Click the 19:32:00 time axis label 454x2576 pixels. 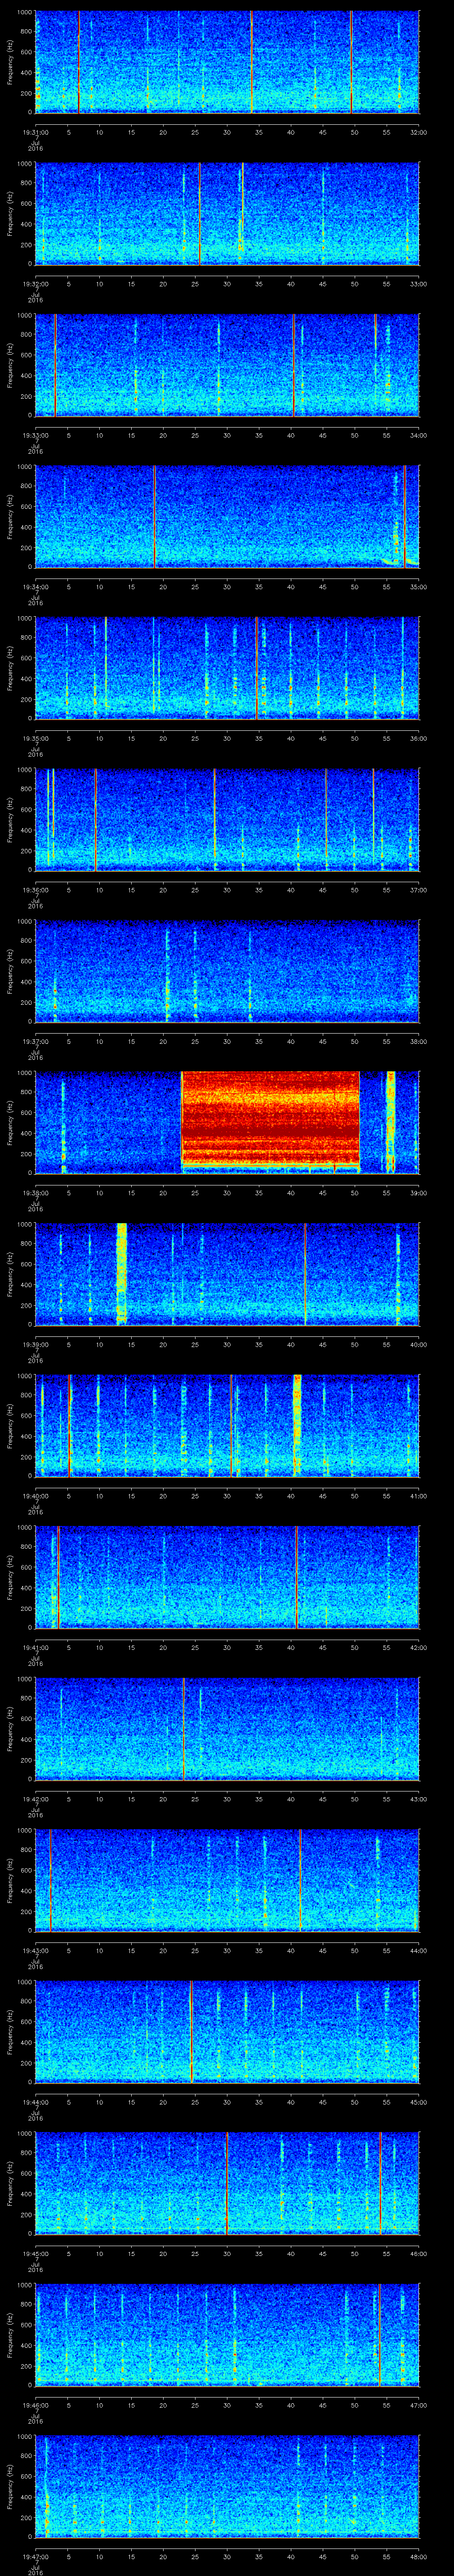tap(35, 284)
